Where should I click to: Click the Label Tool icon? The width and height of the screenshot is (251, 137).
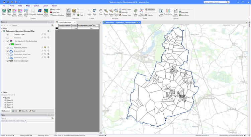(x=136, y=12)
